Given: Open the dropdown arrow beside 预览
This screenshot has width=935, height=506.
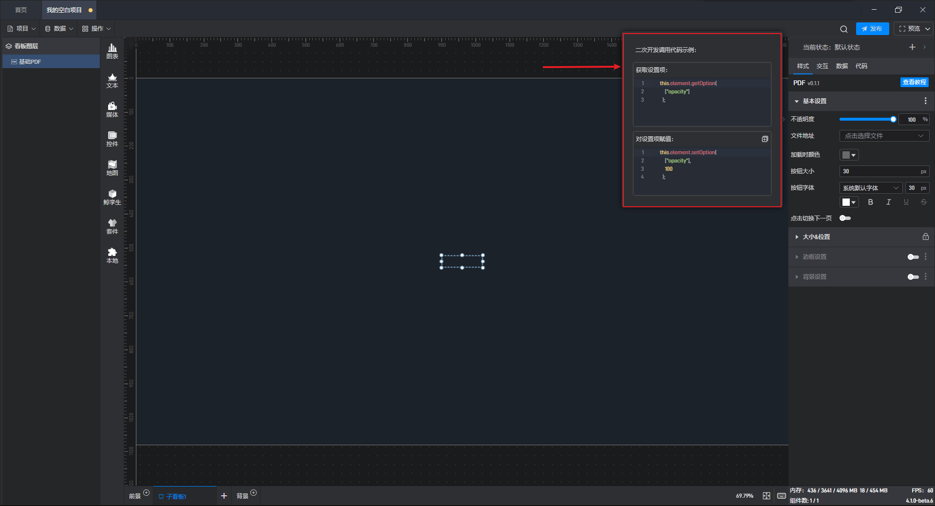Looking at the screenshot, I should click(x=928, y=29).
